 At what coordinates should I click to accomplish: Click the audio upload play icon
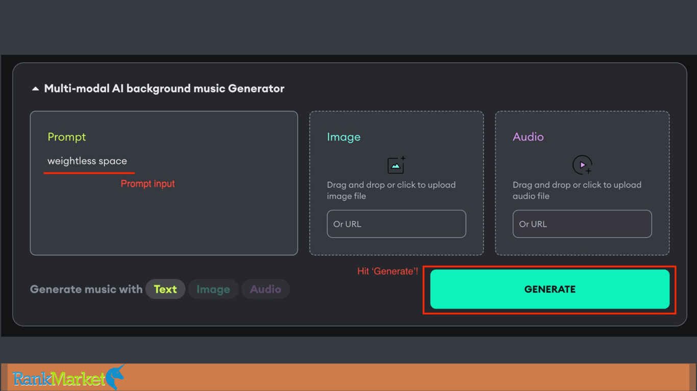(582, 165)
